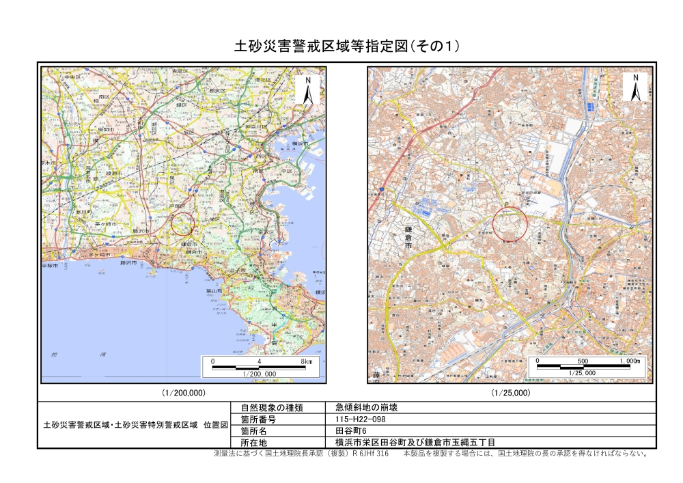Click the 0–8km scale bar on the left map
The height and width of the screenshot is (483, 683).
coord(260,367)
